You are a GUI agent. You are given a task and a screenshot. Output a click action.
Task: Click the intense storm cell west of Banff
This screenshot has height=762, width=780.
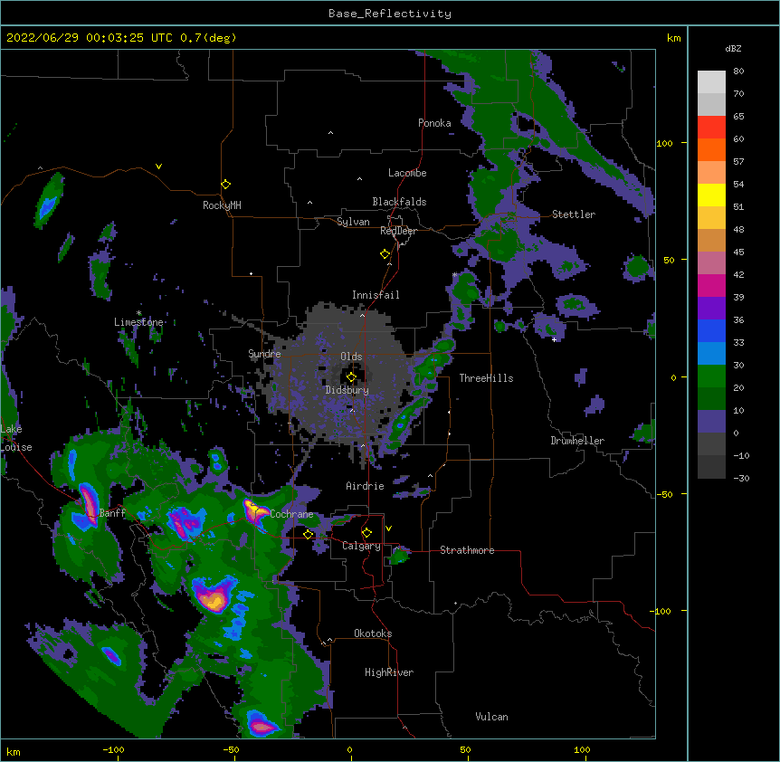click(90, 503)
